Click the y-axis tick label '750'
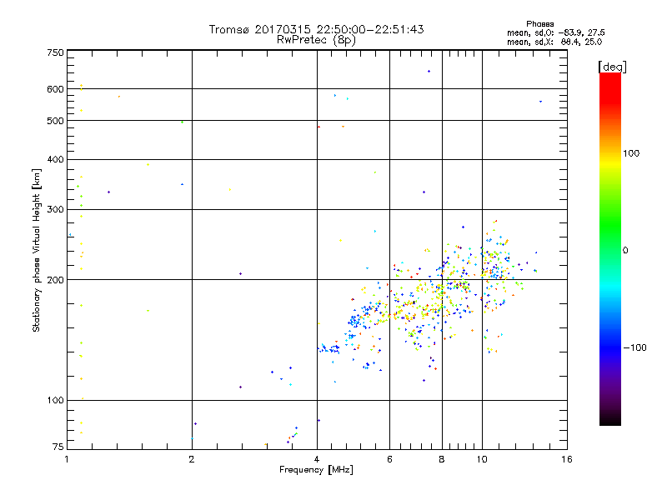The height and width of the screenshot is (500, 667). pyautogui.click(x=55, y=52)
